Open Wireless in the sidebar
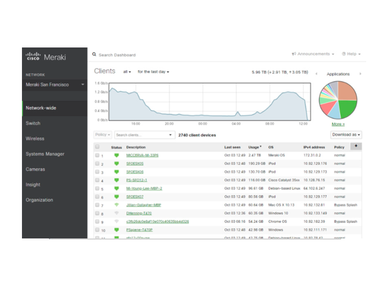Viewport: 390px width, 292px height. [35, 139]
